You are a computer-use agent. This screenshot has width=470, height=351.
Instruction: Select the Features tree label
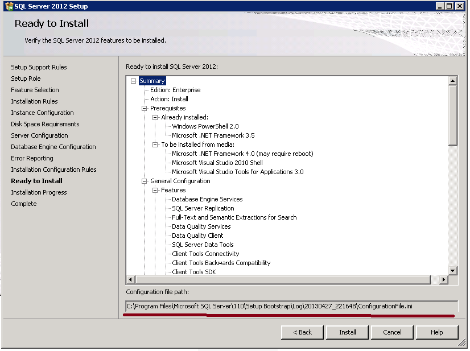(173, 190)
